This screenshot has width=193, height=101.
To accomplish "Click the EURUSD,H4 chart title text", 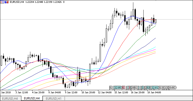I will (x=17, y=2).
